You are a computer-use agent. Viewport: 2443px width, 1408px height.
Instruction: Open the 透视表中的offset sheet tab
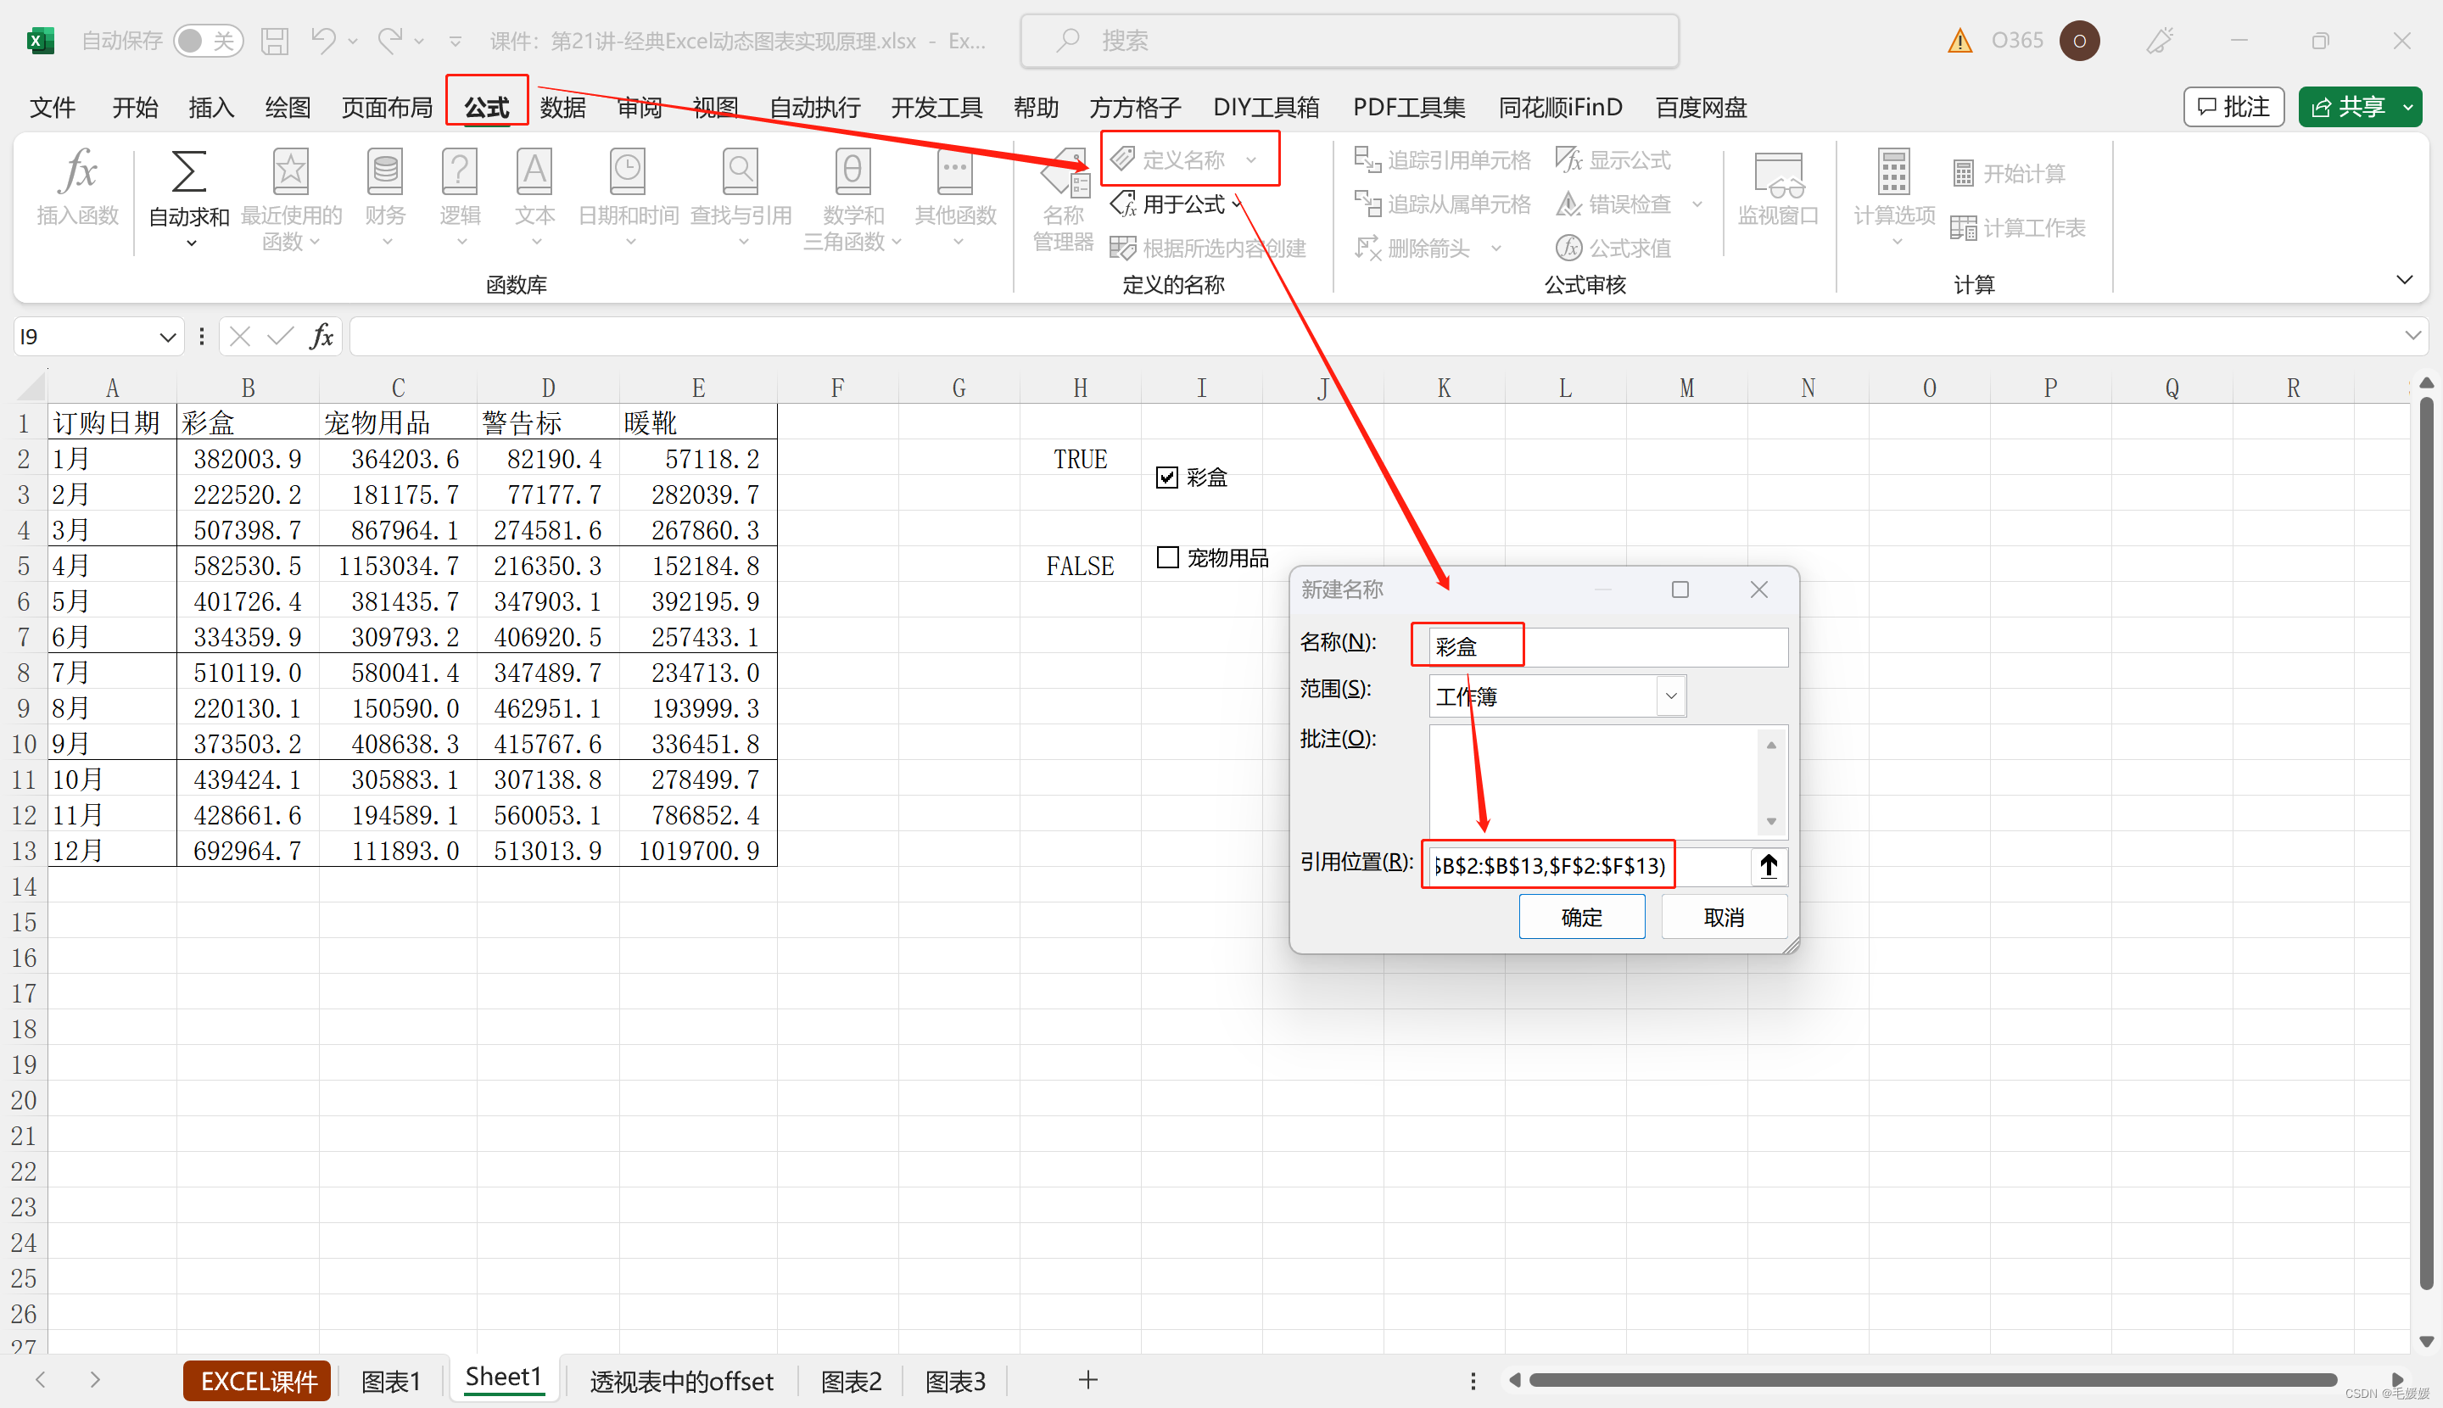[682, 1381]
